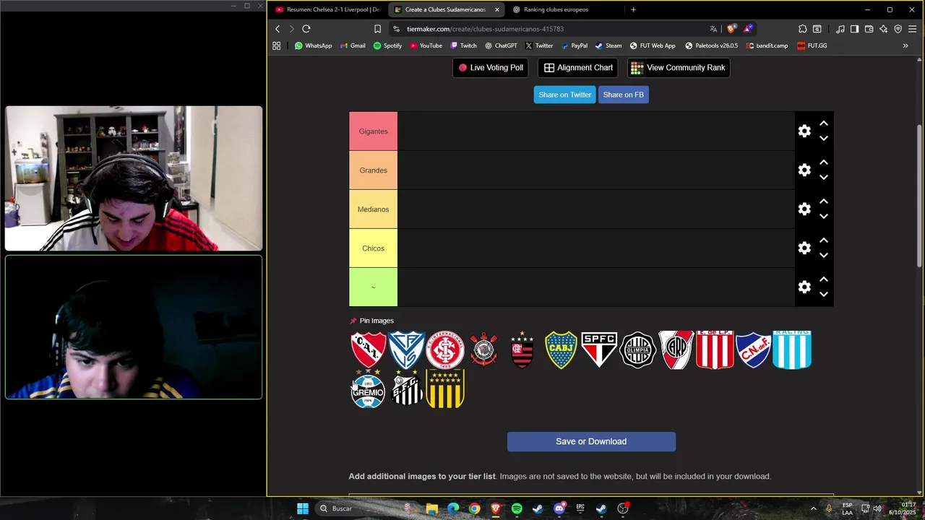Viewport: 925px width, 520px height.
Task: Open Alignment Chart
Action: pos(578,68)
